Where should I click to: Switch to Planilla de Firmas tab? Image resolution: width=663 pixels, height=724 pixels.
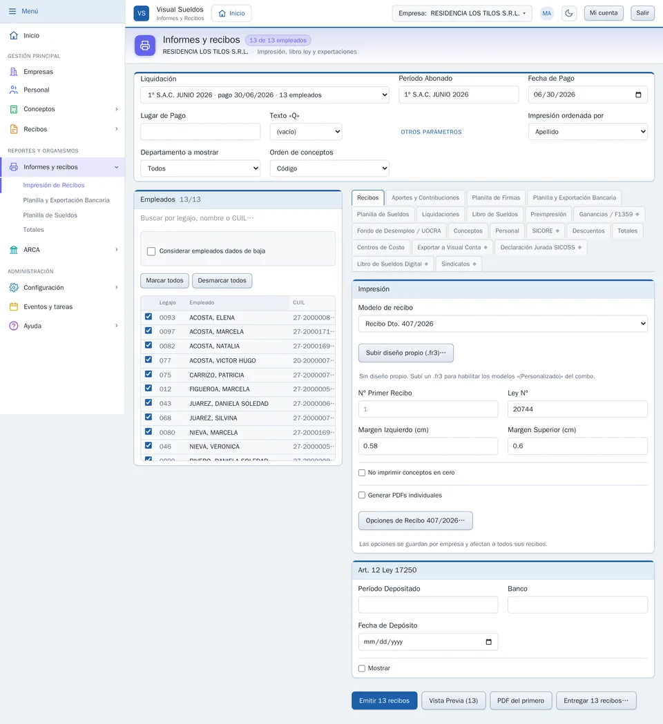496,197
